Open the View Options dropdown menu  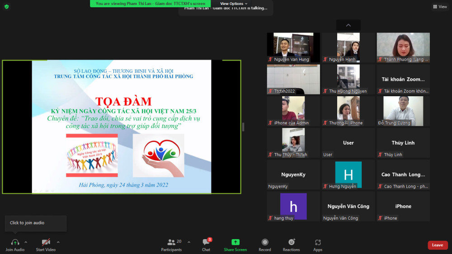(234, 4)
